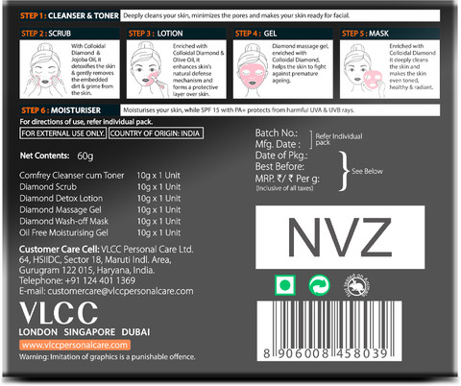Click the '60g' net contents value

85,157
